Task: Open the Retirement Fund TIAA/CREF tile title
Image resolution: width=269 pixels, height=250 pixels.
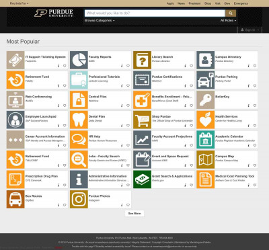Action: click(37, 156)
